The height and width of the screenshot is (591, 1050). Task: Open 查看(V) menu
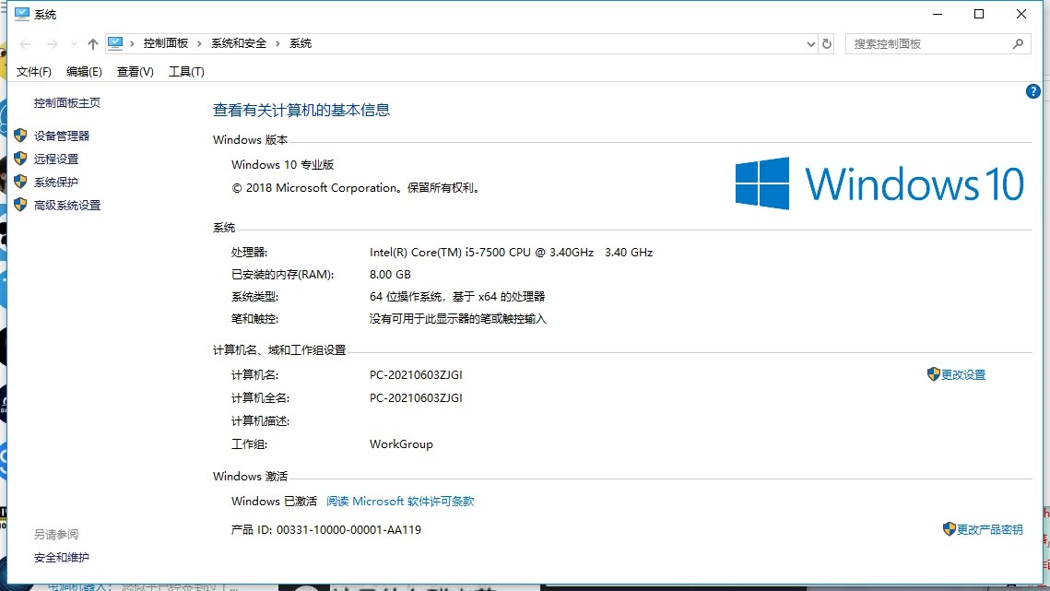coord(135,72)
